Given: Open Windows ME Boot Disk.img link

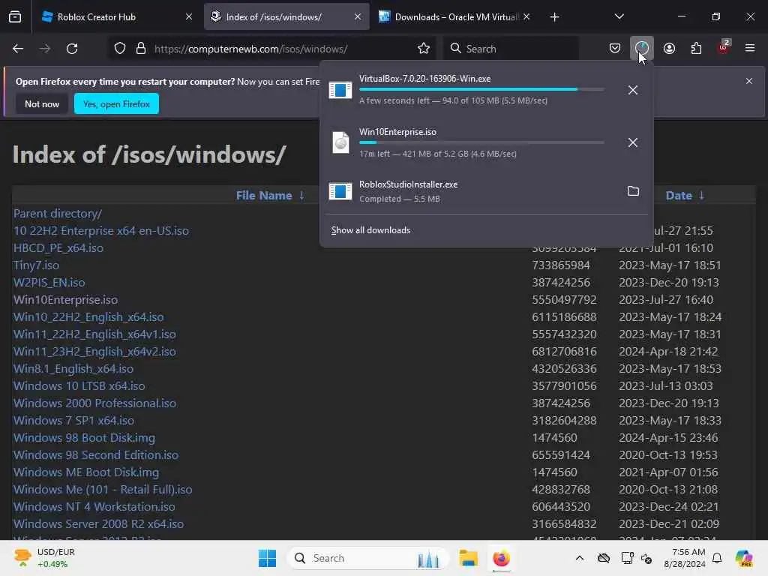Looking at the screenshot, I should [86, 472].
